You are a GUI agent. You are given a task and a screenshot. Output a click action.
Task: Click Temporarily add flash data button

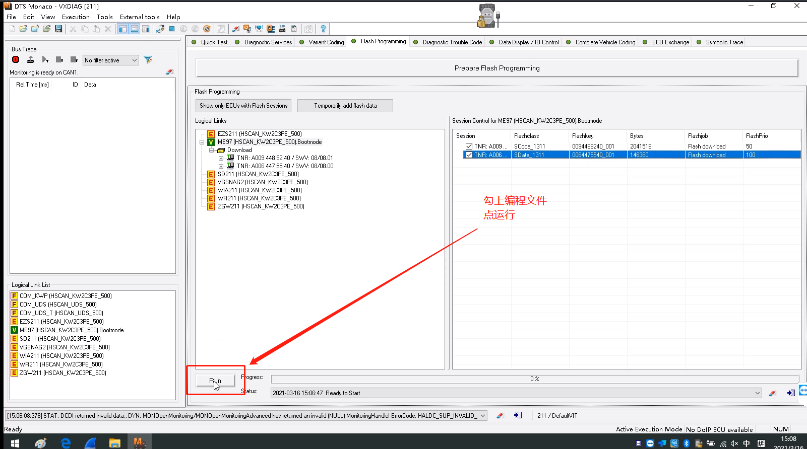pyautogui.click(x=345, y=106)
